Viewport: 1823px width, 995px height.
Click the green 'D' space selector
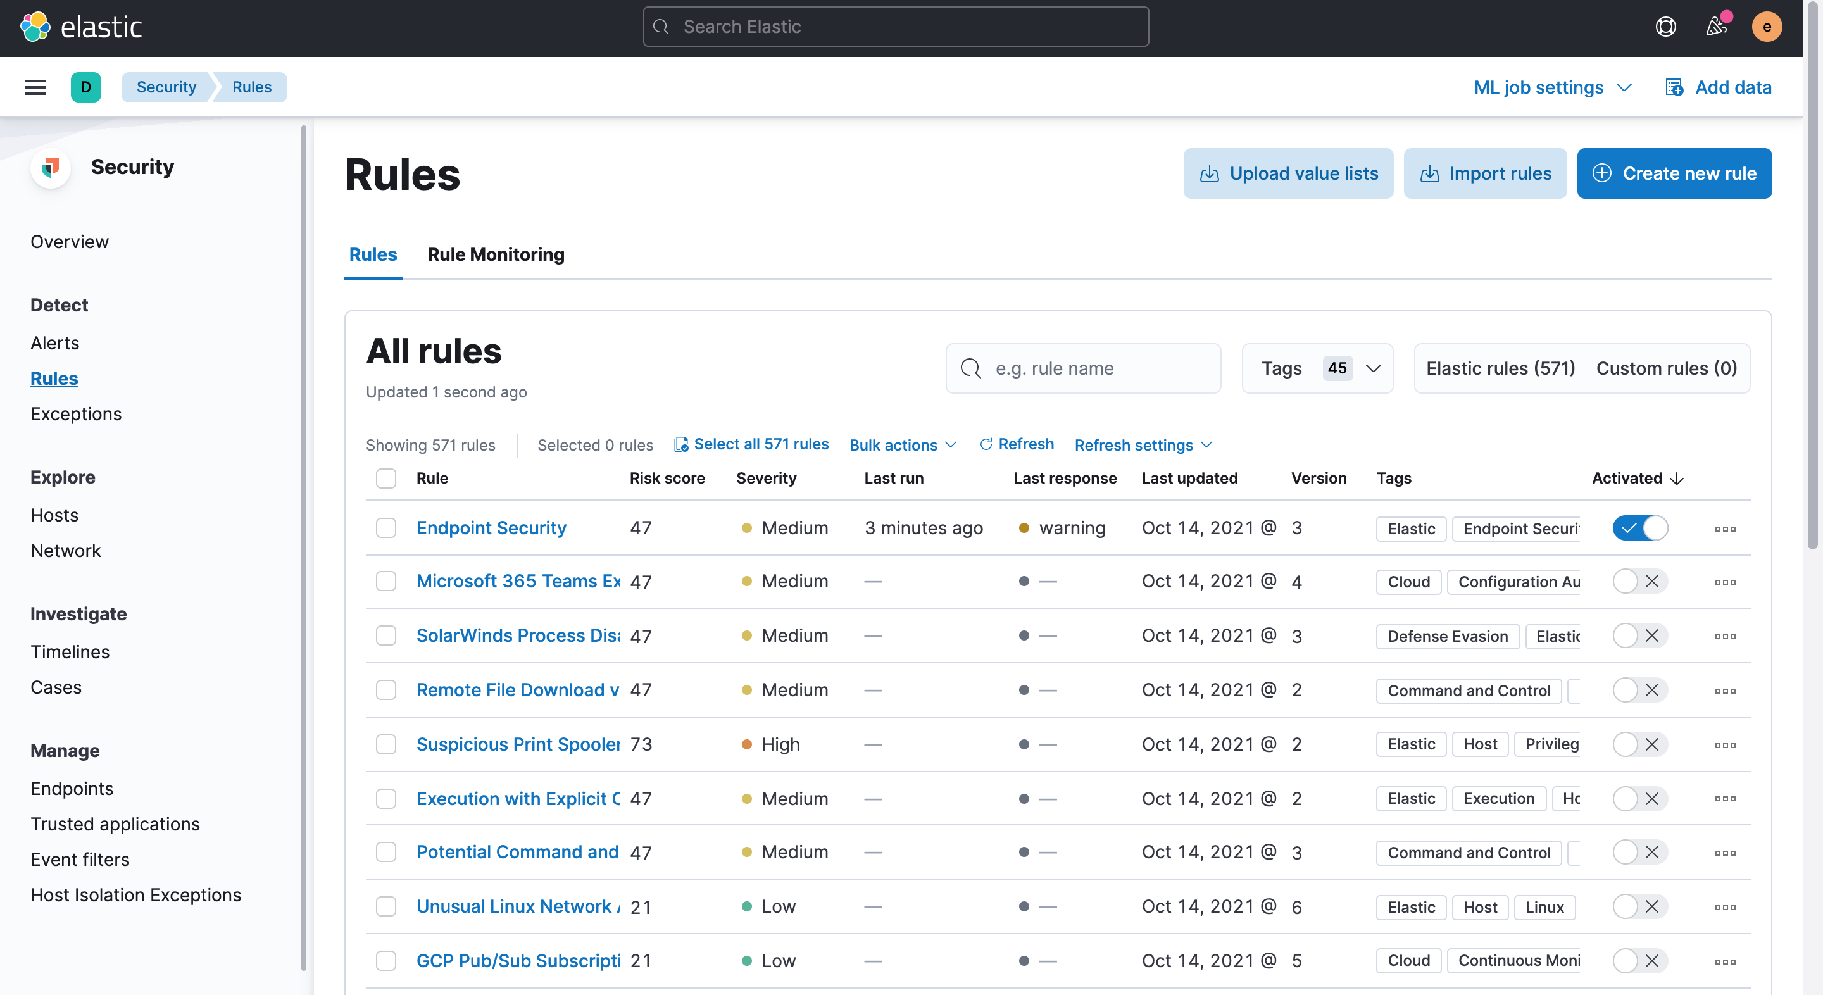85,87
